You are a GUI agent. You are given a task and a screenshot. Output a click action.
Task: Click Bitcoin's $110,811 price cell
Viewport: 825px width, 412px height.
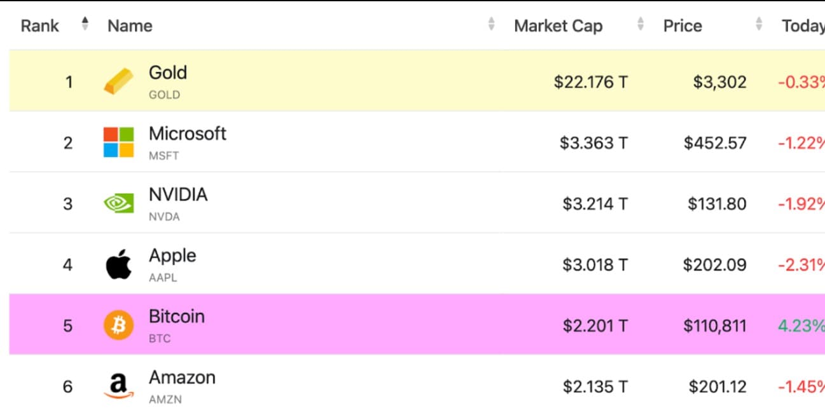pos(714,326)
